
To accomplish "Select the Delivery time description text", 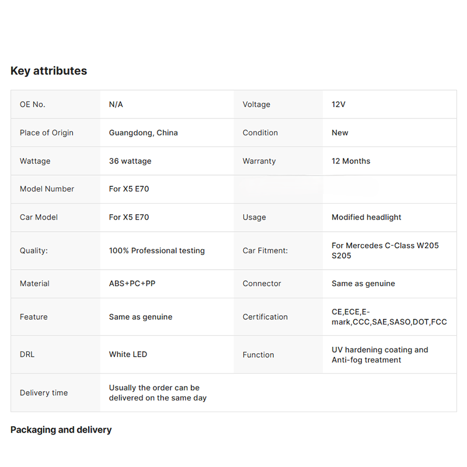I will tap(158, 393).
